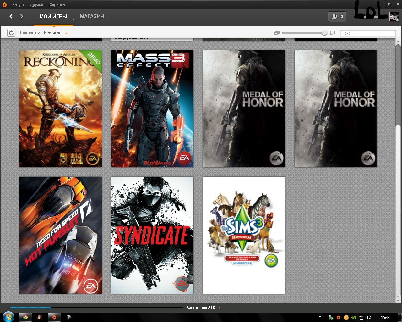
Task: Click the Завершено 24% status text
Action: pyautogui.click(x=201, y=308)
